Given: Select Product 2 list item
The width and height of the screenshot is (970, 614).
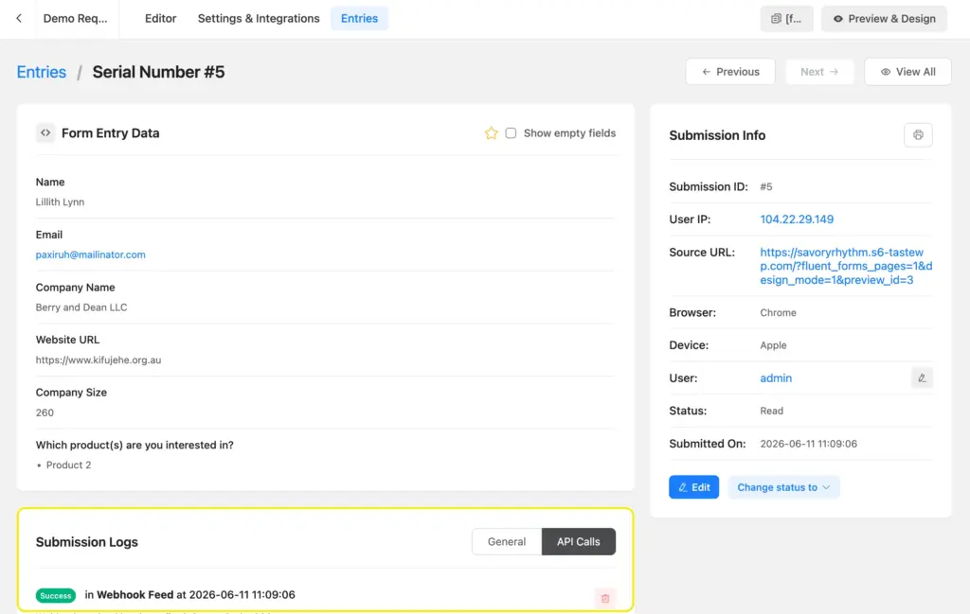Looking at the screenshot, I should (68, 465).
